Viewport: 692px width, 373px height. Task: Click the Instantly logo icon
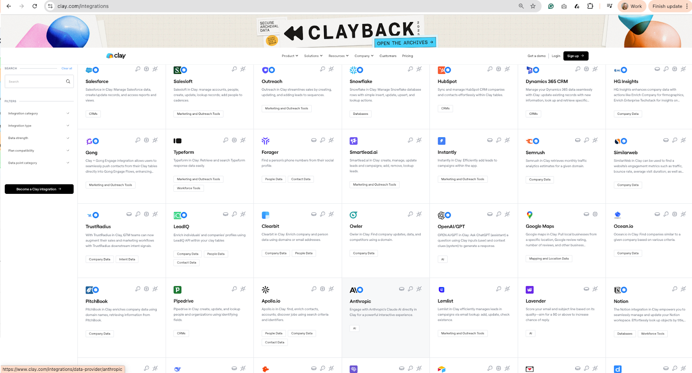click(x=442, y=141)
